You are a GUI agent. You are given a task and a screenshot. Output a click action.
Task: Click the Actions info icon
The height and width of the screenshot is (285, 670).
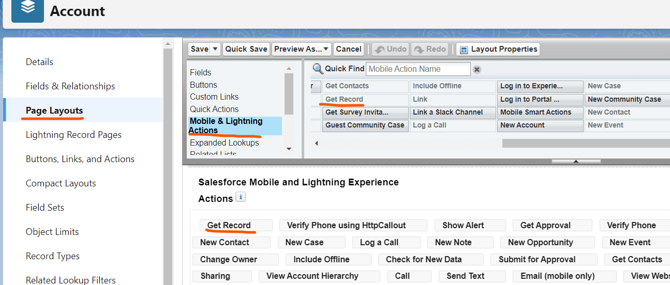241,197
